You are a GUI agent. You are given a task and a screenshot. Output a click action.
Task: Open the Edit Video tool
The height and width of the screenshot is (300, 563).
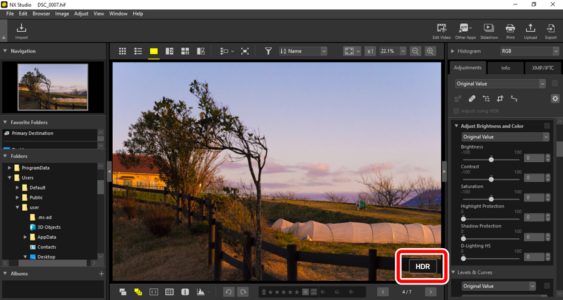[x=441, y=30]
